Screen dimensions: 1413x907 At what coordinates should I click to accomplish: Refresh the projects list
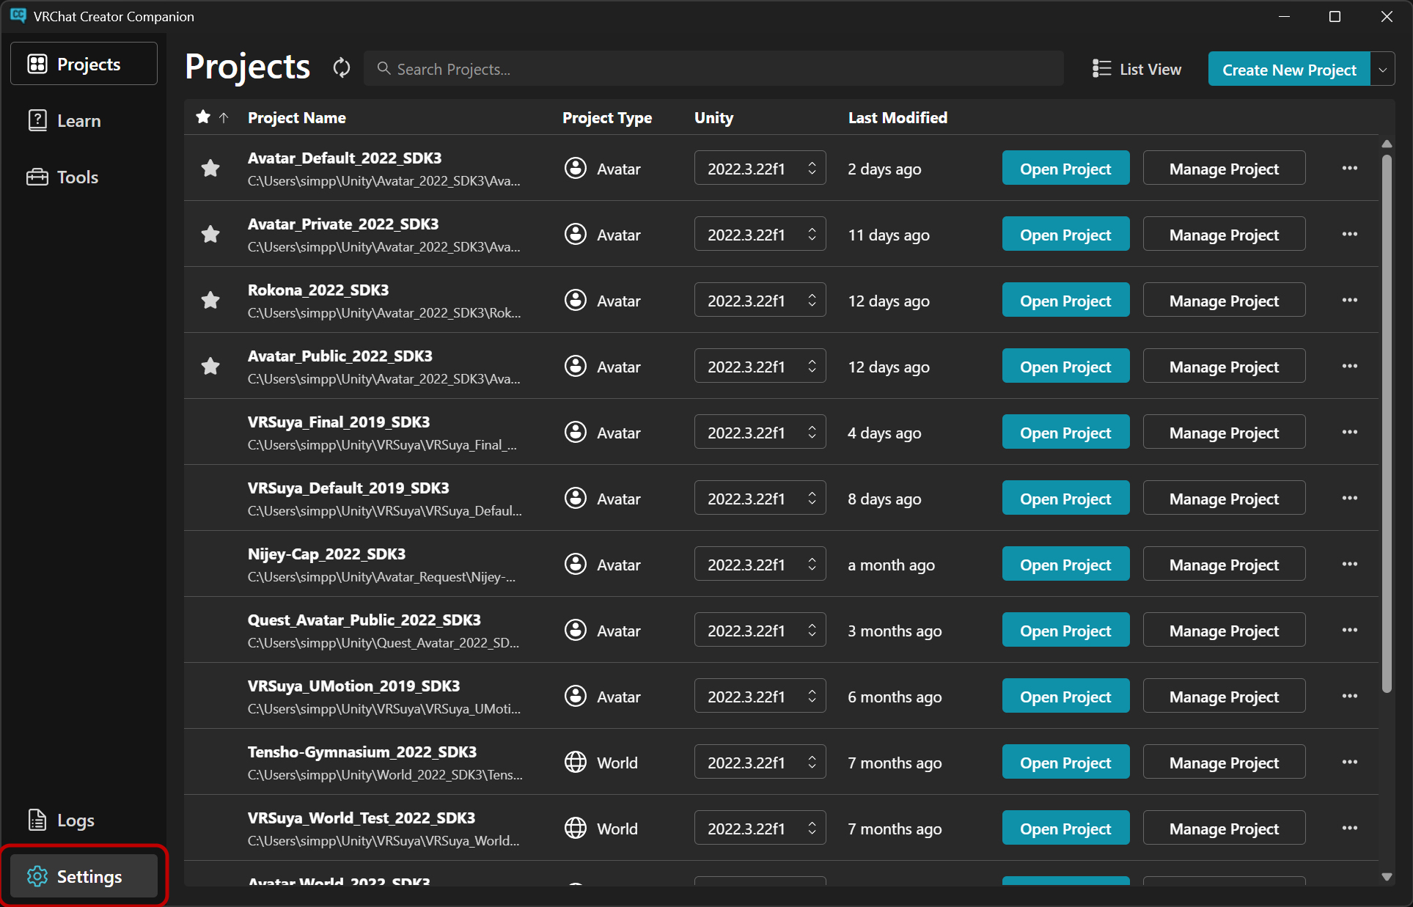[342, 68]
